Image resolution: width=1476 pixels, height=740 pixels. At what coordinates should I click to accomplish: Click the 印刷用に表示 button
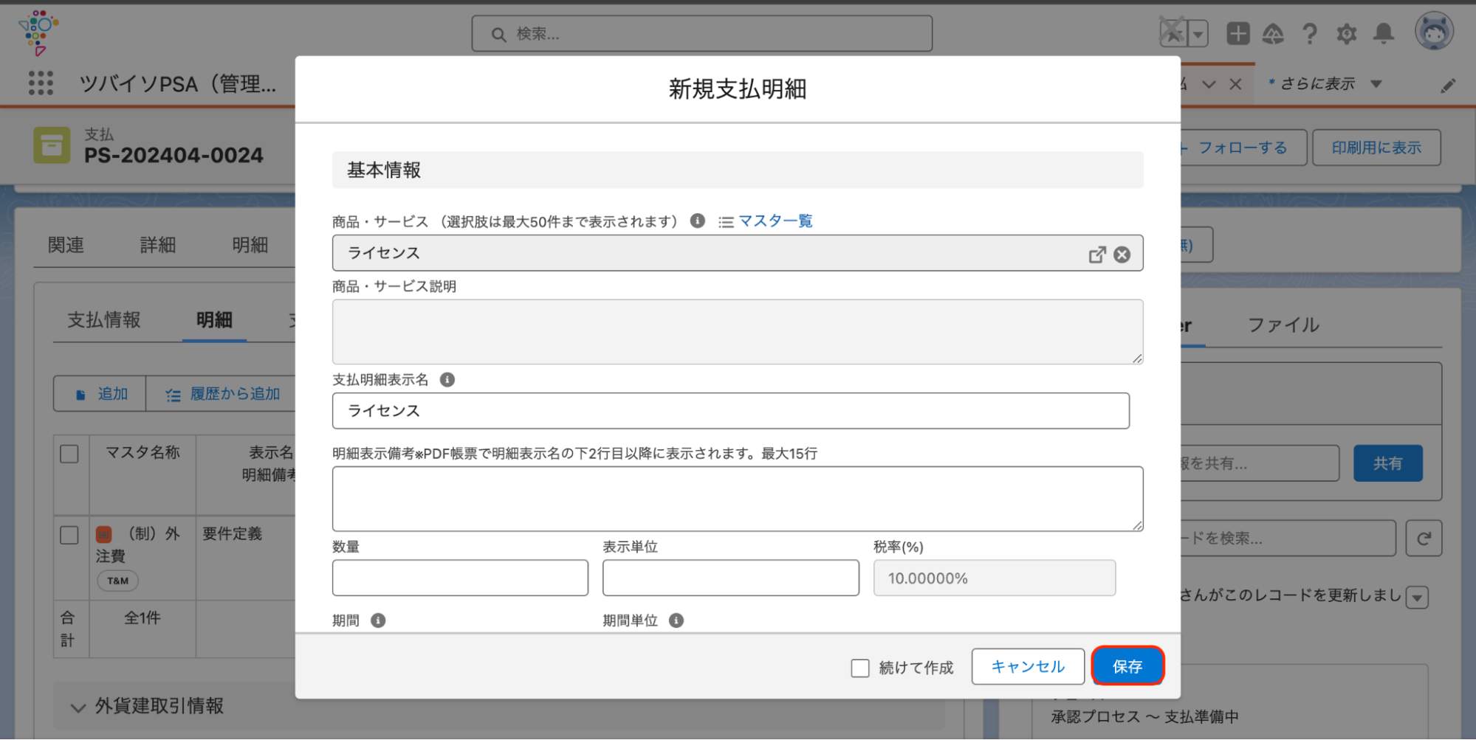coord(1376,148)
